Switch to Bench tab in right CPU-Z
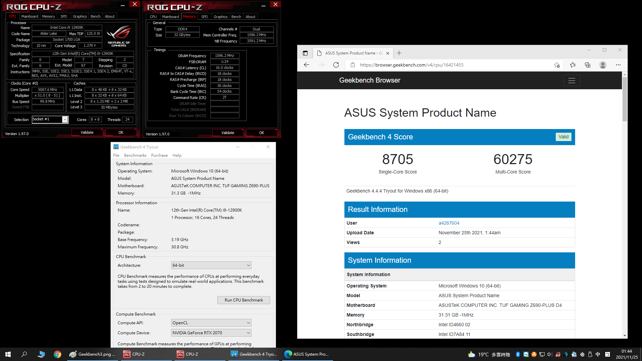 [236, 17]
